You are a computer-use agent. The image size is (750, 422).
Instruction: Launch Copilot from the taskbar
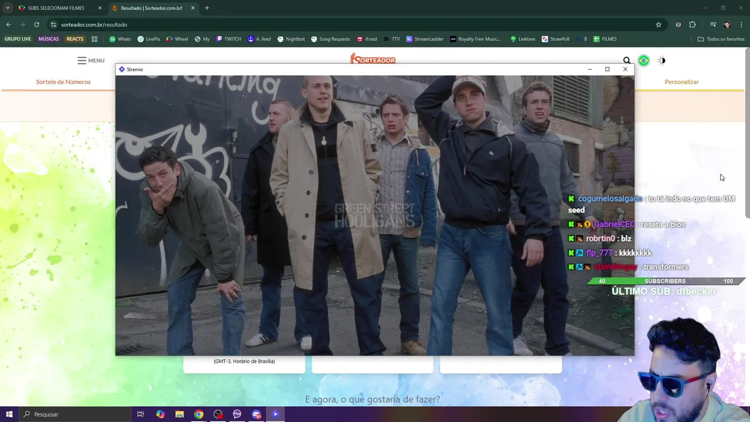(x=160, y=414)
